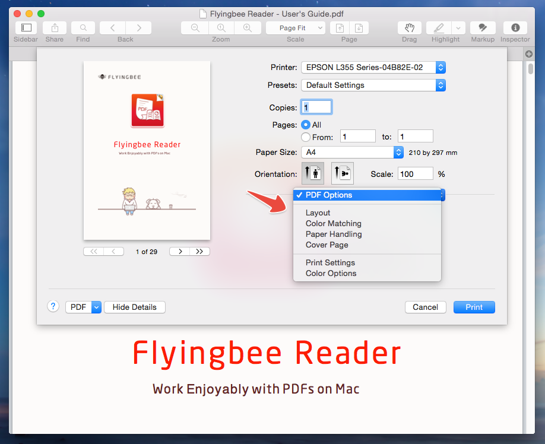Choose Cover Page from the menu
545x444 pixels.
[367, 245]
